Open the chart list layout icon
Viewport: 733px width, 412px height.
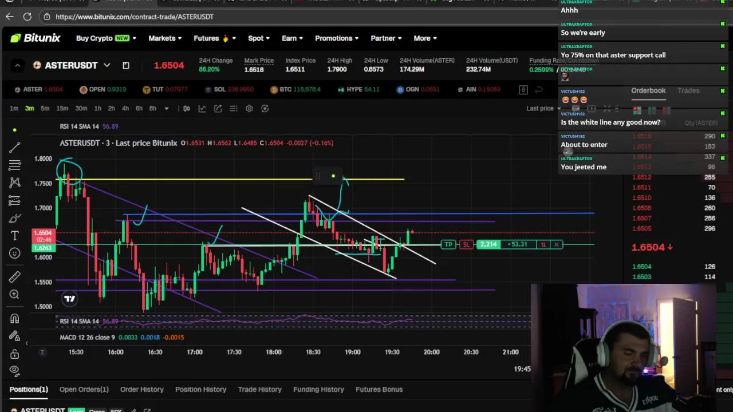(234, 108)
